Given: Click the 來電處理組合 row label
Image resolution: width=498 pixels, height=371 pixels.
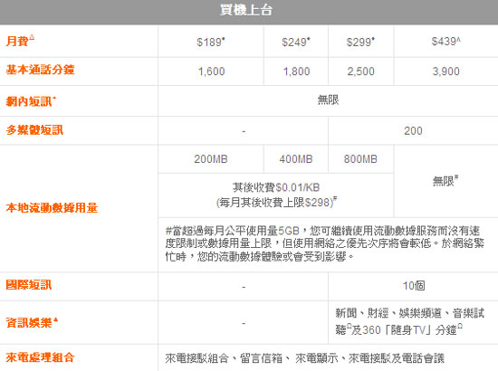Looking at the screenshot, I should (x=40, y=357).
